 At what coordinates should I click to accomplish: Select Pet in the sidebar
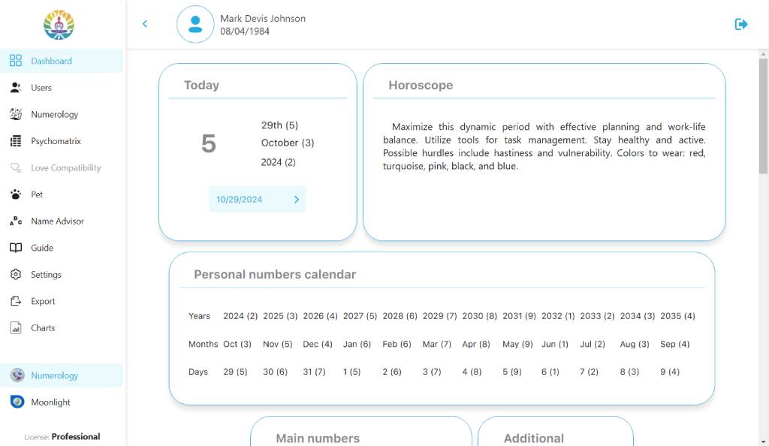click(x=62, y=194)
